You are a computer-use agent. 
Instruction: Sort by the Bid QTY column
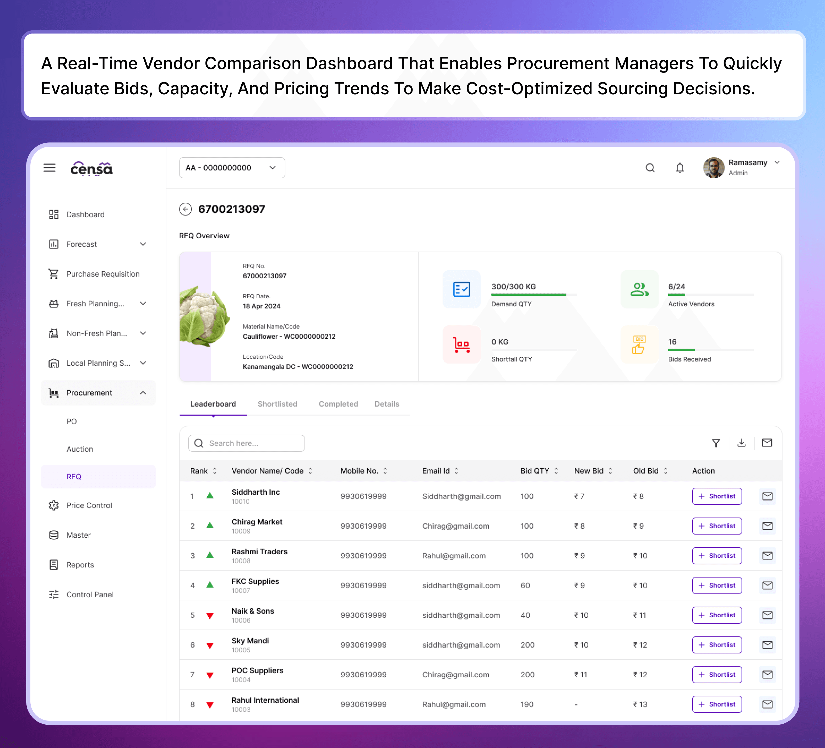[556, 471]
